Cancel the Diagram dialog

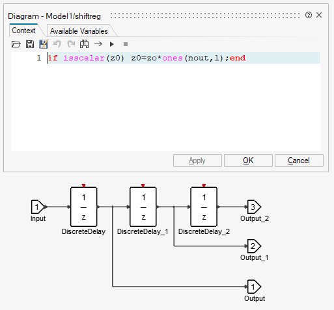pos(299,161)
